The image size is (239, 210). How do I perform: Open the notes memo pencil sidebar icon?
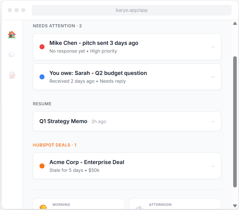pyautogui.click(x=12, y=75)
